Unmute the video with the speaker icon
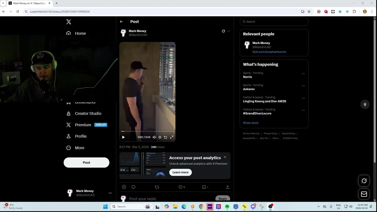 click(154, 137)
